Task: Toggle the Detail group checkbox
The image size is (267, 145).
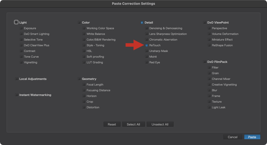Action: click(142, 22)
